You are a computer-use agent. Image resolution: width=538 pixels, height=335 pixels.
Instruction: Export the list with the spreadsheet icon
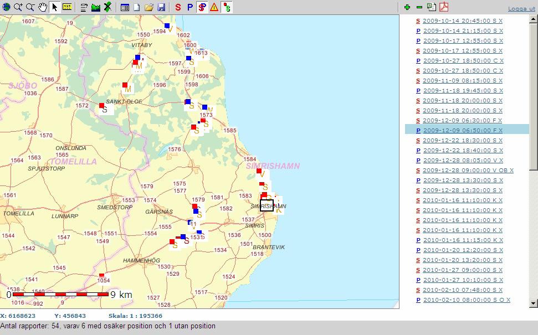click(x=431, y=7)
